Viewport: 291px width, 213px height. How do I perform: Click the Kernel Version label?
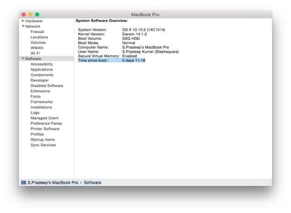pos(91,34)
